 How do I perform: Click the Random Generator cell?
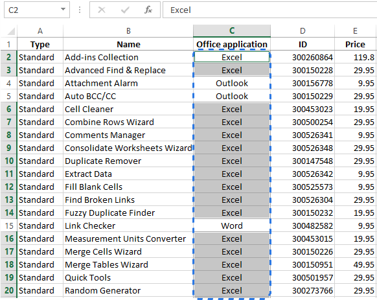coord(128,290)
